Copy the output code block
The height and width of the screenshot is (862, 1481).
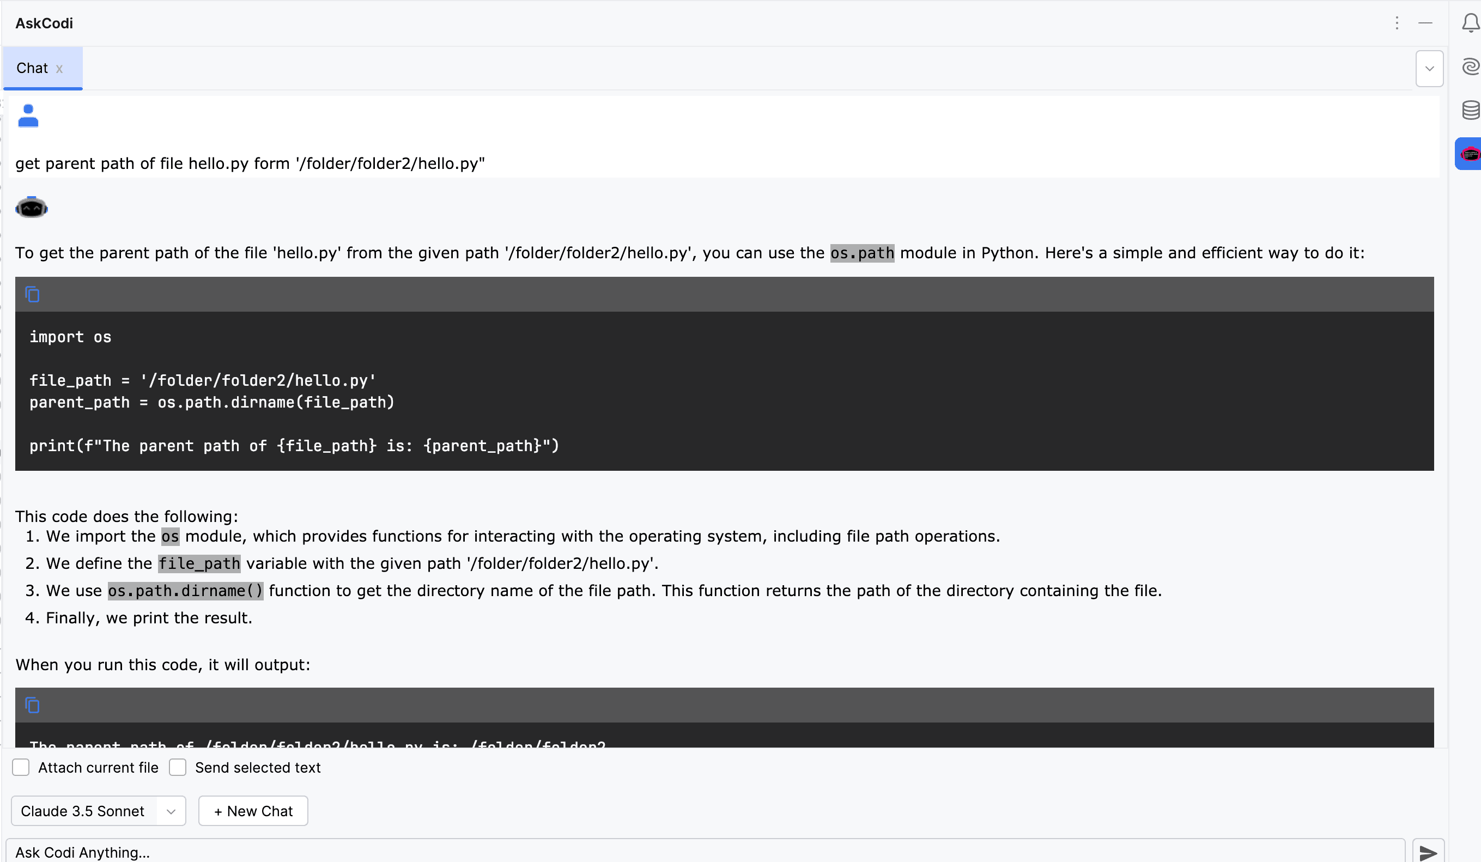point(32,705)
